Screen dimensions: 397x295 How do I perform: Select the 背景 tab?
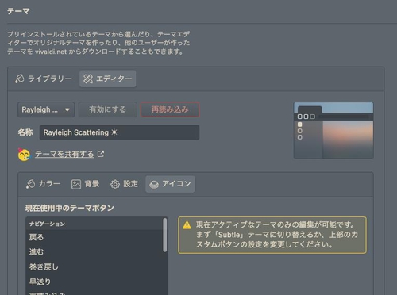pos(85,184)
